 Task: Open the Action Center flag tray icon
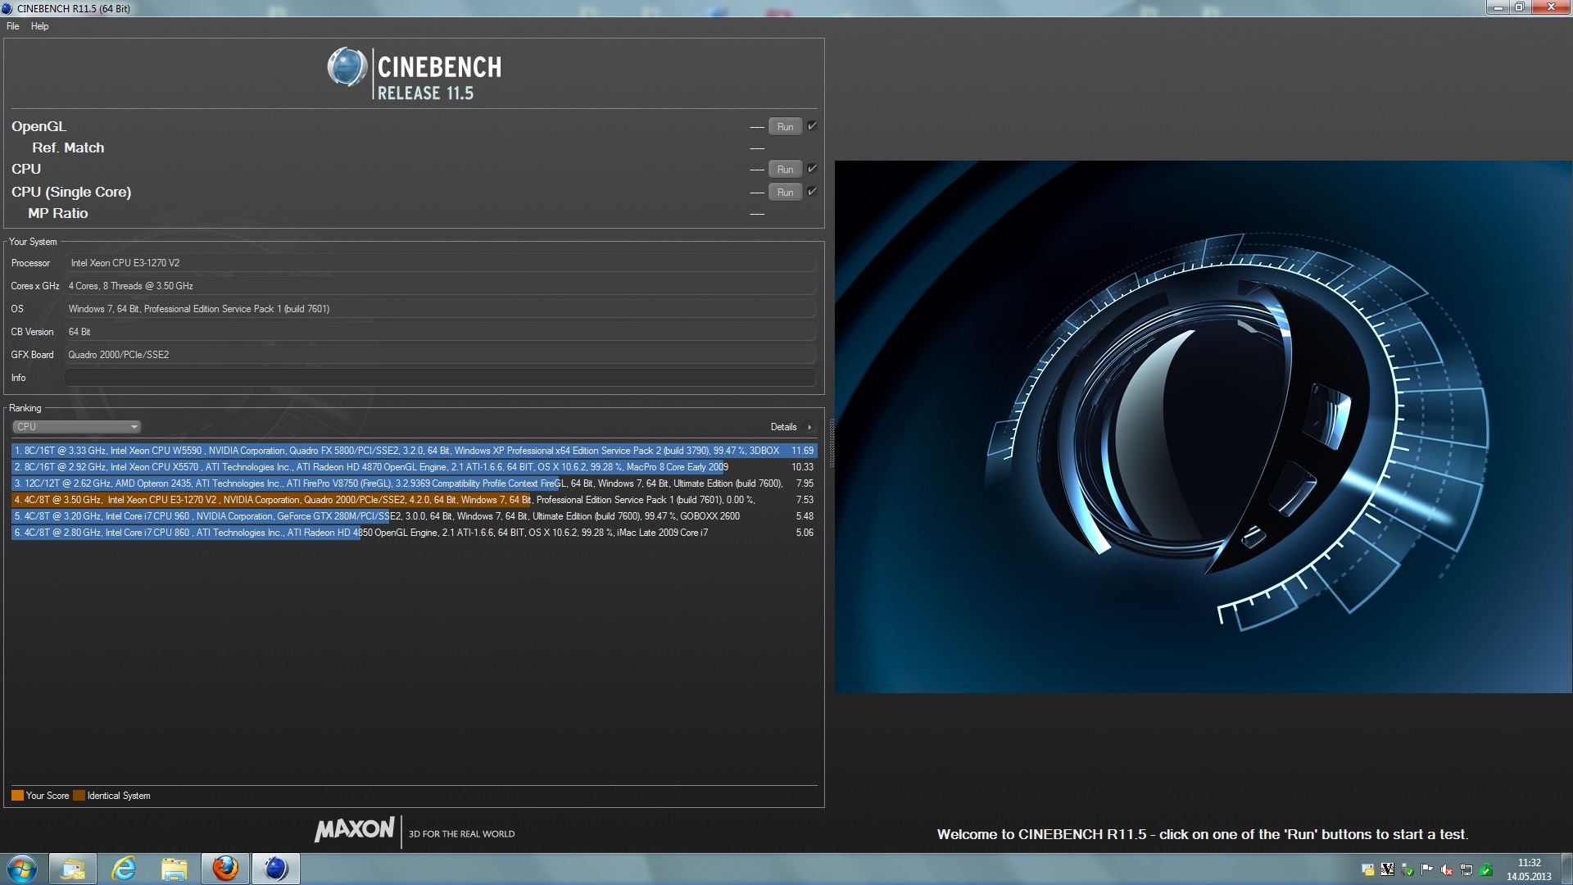click(x=1427, y=869)
